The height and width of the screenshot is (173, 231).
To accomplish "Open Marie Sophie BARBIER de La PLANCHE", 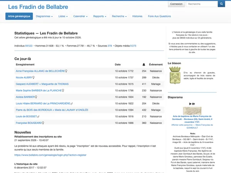I will 38,90.
